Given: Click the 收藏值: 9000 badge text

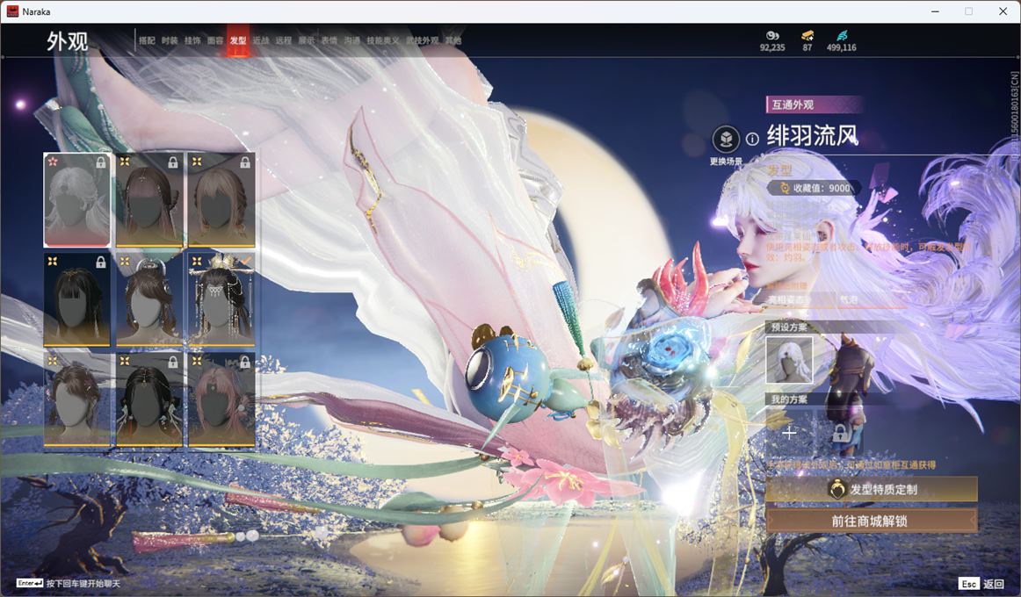Looking at the screenshot, I should [821, 188].
